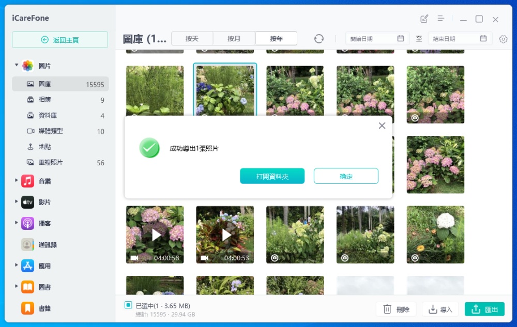Click 返回主頁 button
517x327 pixels.
point(60,40)
